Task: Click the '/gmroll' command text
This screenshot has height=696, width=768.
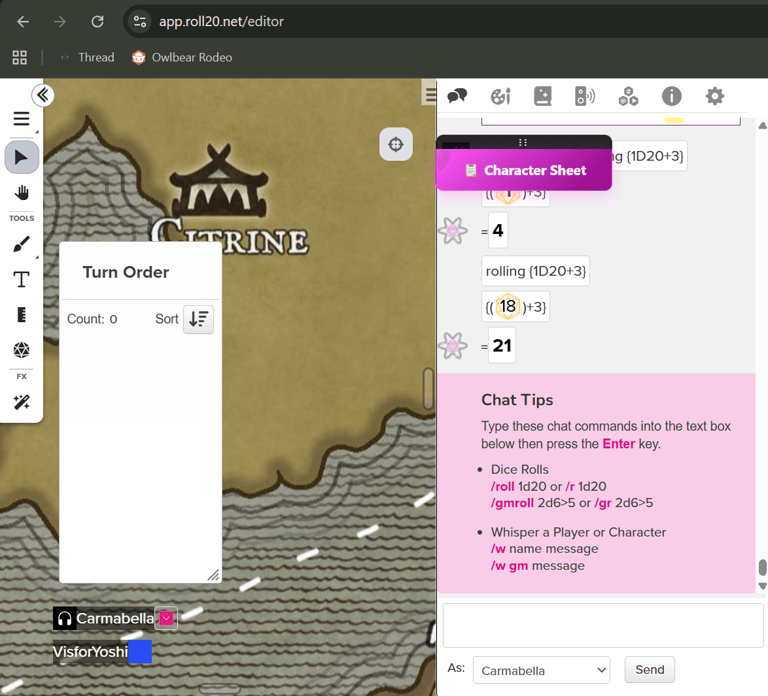Action: tap(512, 503)
